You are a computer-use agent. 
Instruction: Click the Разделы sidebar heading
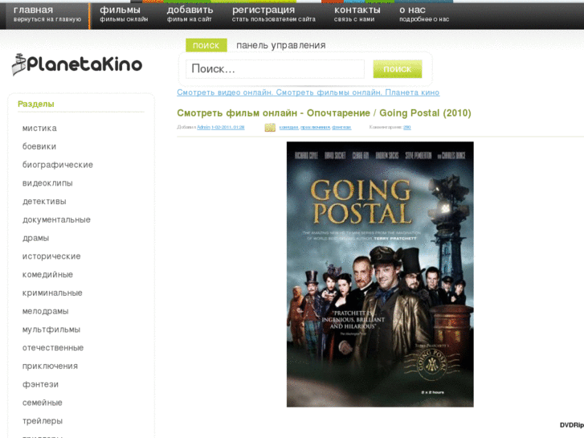click(36, 104)
